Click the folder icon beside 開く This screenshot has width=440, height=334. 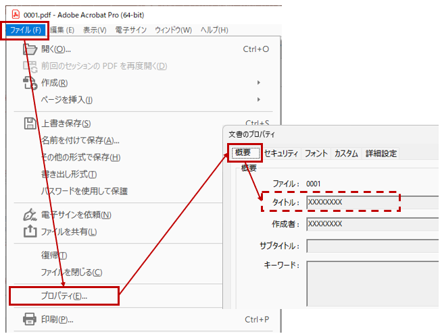(x=30, y=49)
